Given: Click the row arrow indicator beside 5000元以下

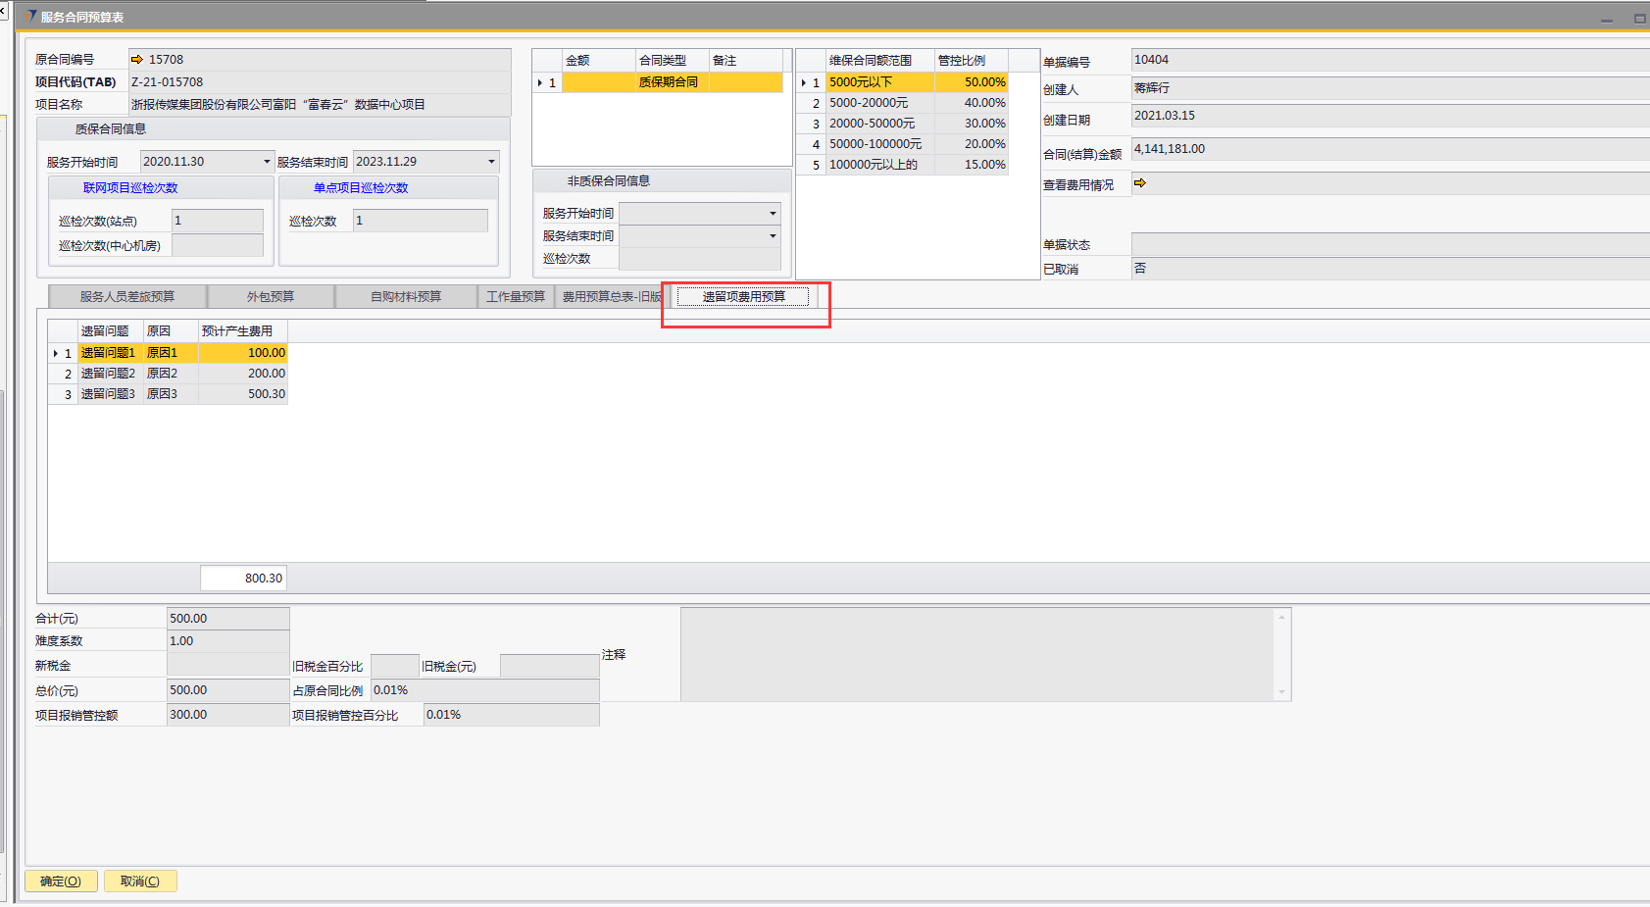Looking at the screenshot, I should (x=803, y=83).
